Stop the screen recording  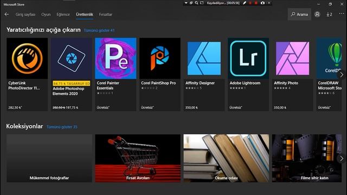(x=256, y=3)
